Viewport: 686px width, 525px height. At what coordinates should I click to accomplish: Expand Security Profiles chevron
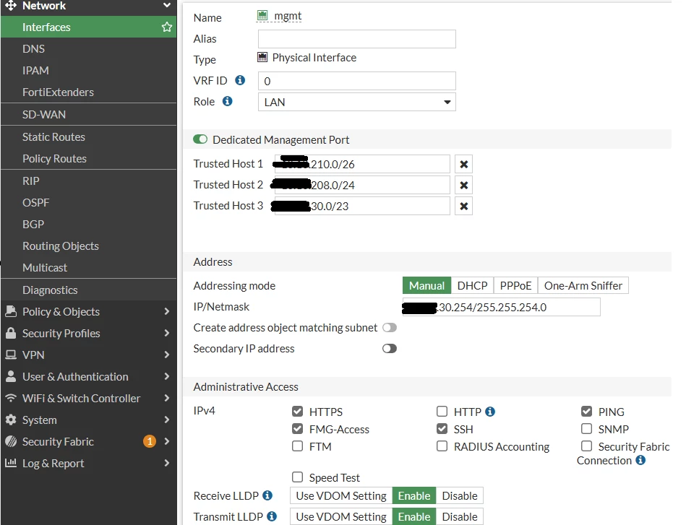[167, 333]
